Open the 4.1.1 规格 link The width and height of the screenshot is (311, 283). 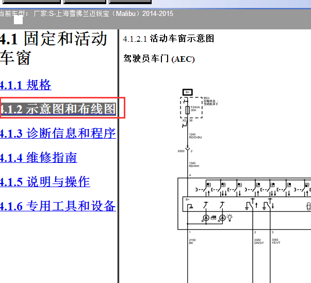[x=26, y=85]
